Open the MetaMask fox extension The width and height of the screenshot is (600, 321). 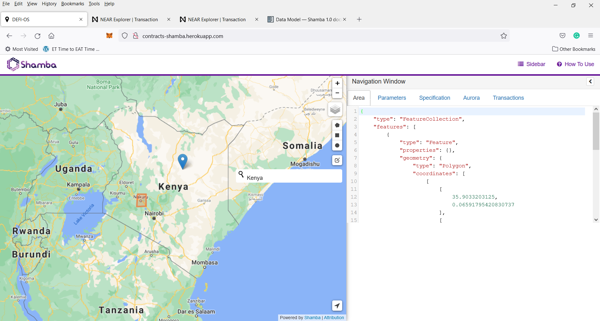109,36
